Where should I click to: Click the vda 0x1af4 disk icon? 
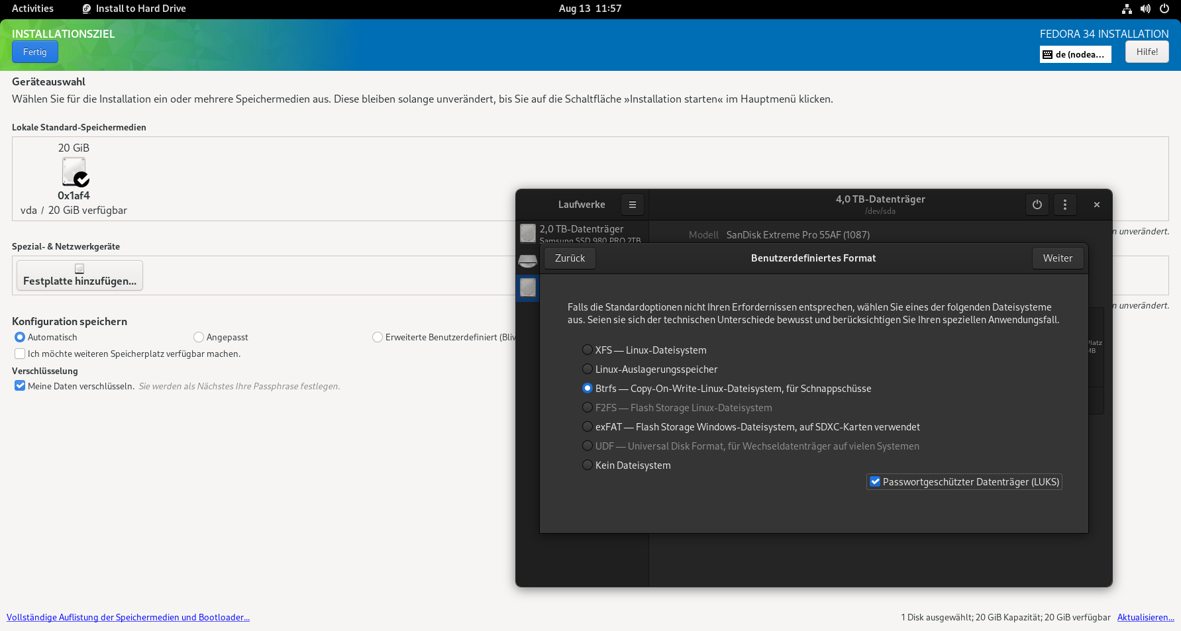pos(75,172)
